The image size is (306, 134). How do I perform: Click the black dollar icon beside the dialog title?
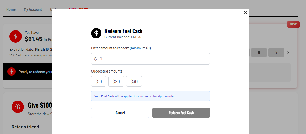click(x=96, y=33)
